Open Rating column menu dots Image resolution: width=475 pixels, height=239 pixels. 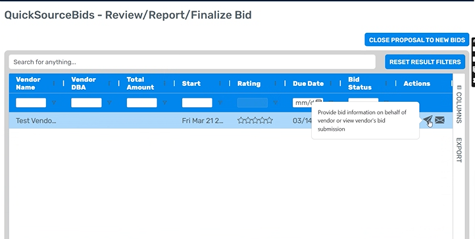click(276, 83)
